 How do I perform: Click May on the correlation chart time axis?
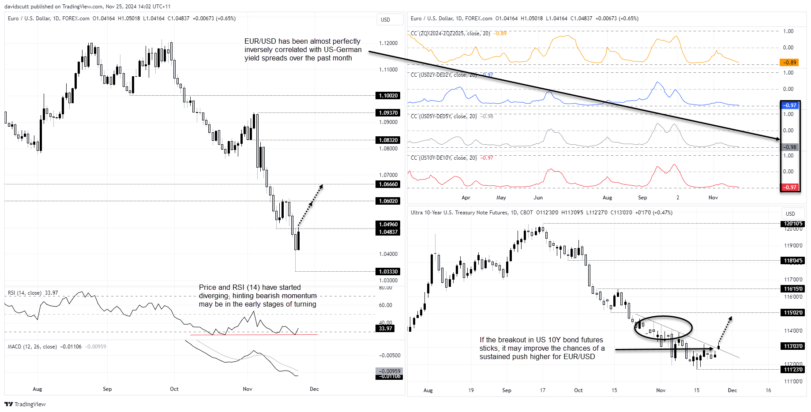(501, 198)
